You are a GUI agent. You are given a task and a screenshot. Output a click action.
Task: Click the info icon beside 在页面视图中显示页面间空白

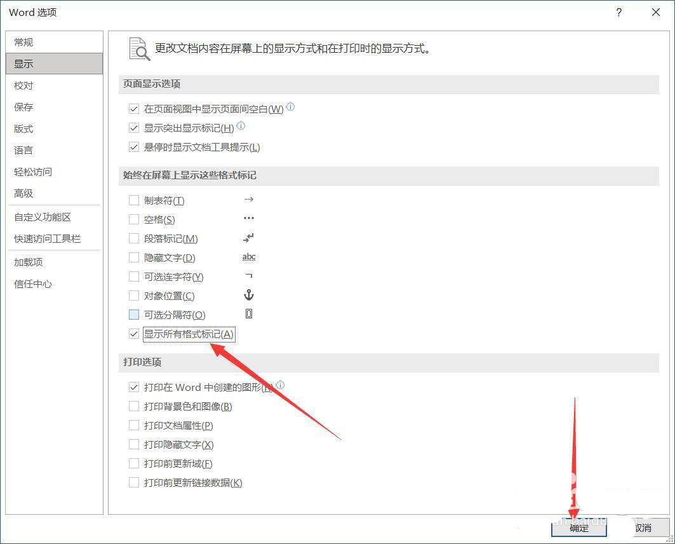click(x=290, y=106)
